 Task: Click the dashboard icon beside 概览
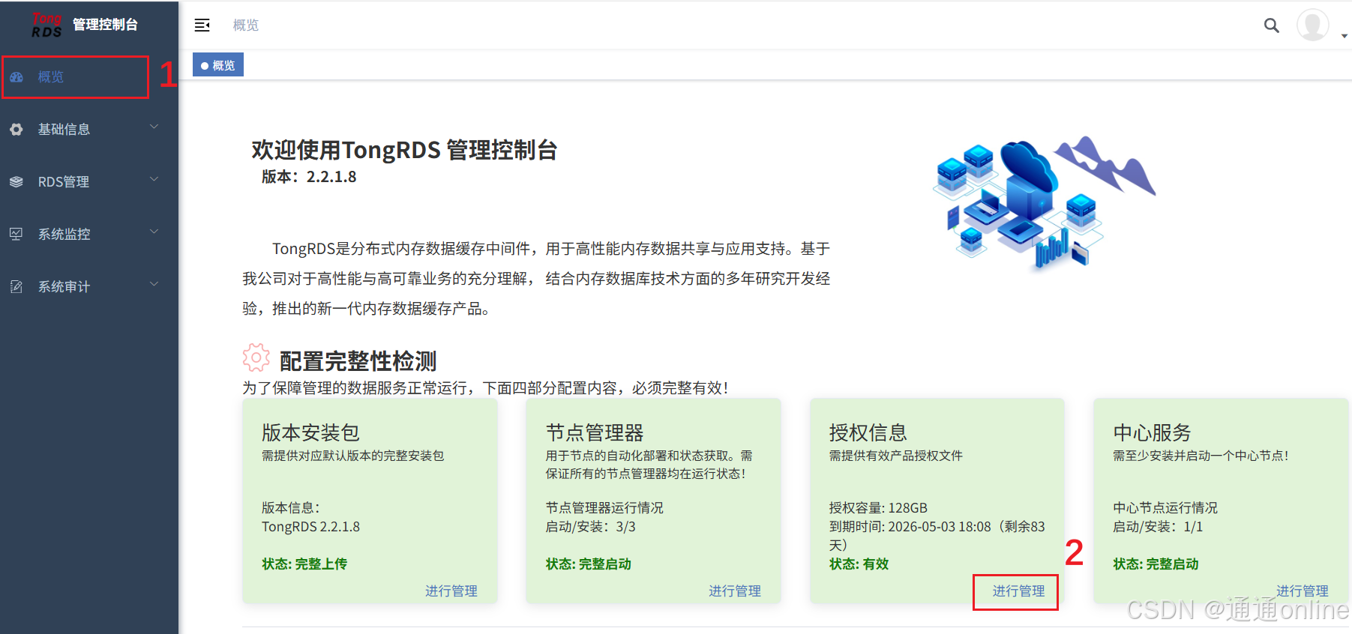coord(16,77)
